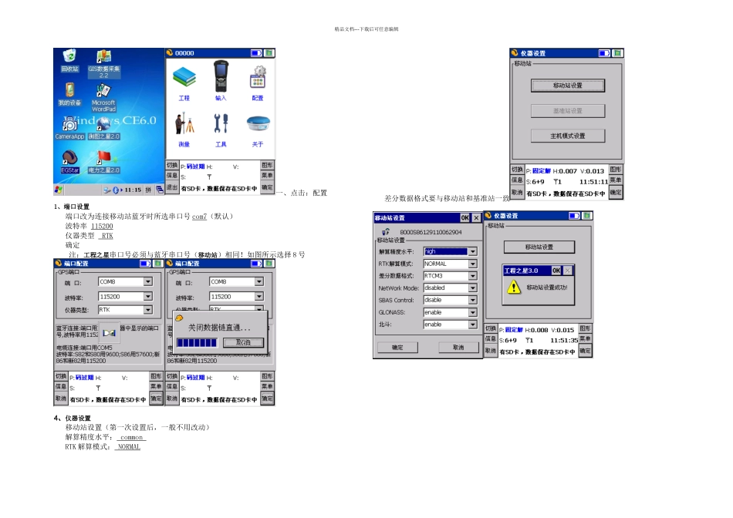The height and width of the screenshot is (518, 733).
Task: Open the 电力之星2.0 desktop shortcut
Action: coord(104,162)
